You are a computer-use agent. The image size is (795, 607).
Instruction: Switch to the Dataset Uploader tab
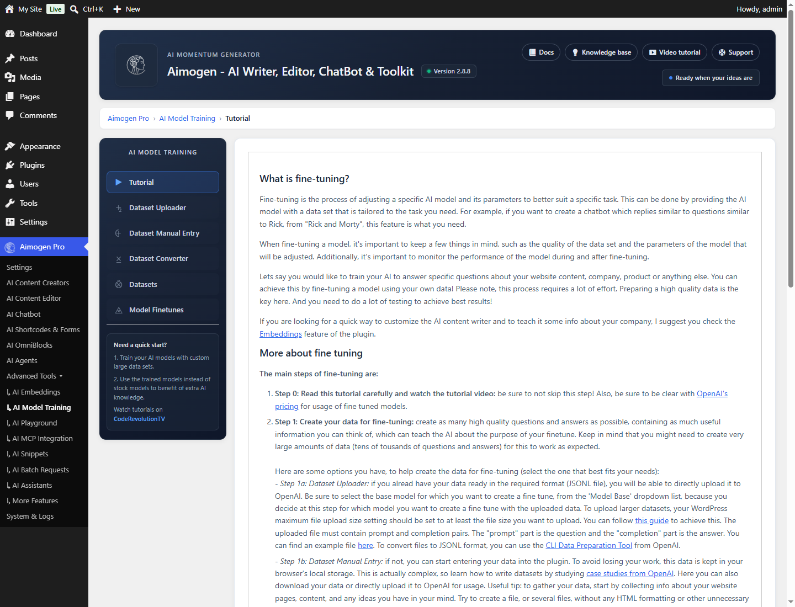(163, 208)
